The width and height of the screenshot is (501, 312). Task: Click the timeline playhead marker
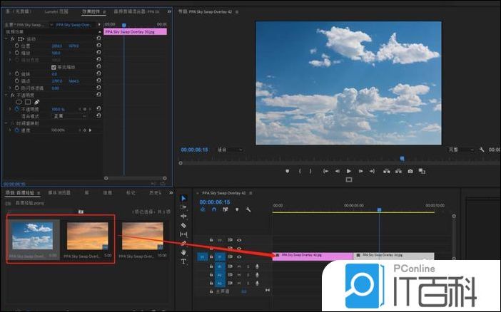(x=379, y=209)
